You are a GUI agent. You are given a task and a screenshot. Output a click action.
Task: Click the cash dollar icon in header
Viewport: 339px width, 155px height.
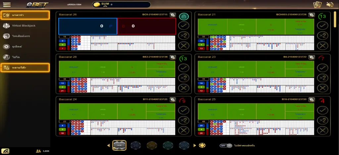(317, 5)
